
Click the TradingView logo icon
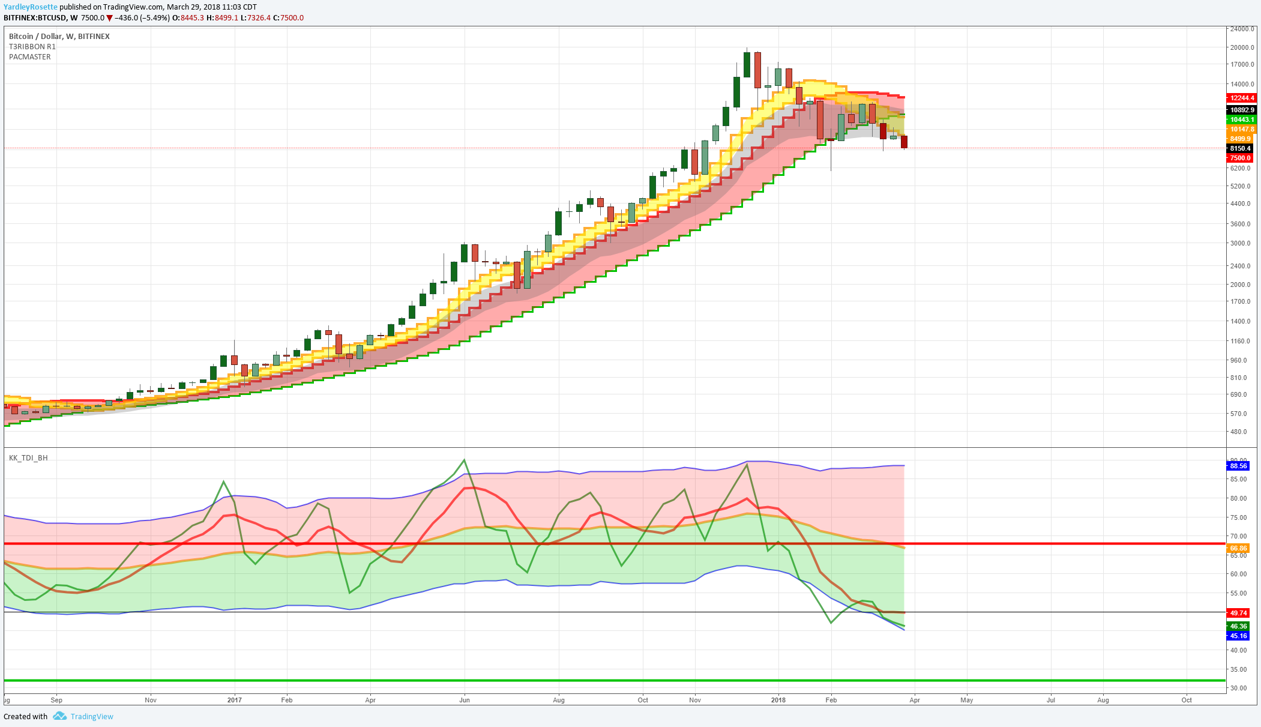click(x=59, y=716)
